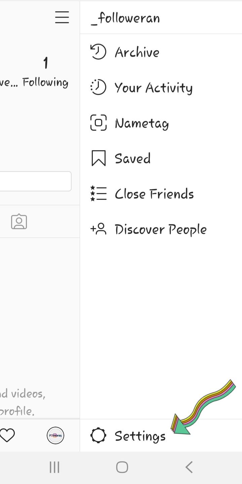242x484 pixels.
Task: Tap the Saved bookmark icon
Action: (x=98, y=158)
